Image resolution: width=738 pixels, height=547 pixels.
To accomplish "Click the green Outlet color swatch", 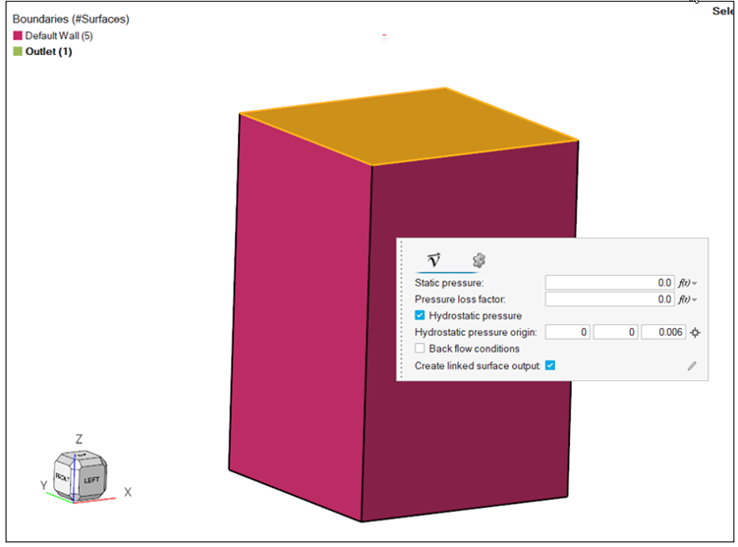I will 18,51.
